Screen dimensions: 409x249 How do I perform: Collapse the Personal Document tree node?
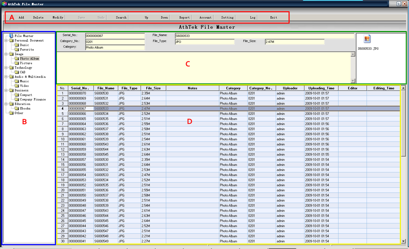(x=5, y=40)
